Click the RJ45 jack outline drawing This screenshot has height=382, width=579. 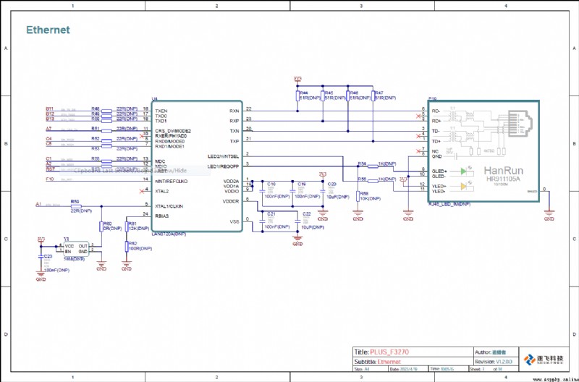(x=520, y=124)
